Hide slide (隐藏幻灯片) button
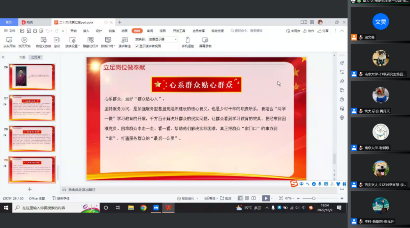The height and width of the screenshot is (228, 410). point(91,42)
